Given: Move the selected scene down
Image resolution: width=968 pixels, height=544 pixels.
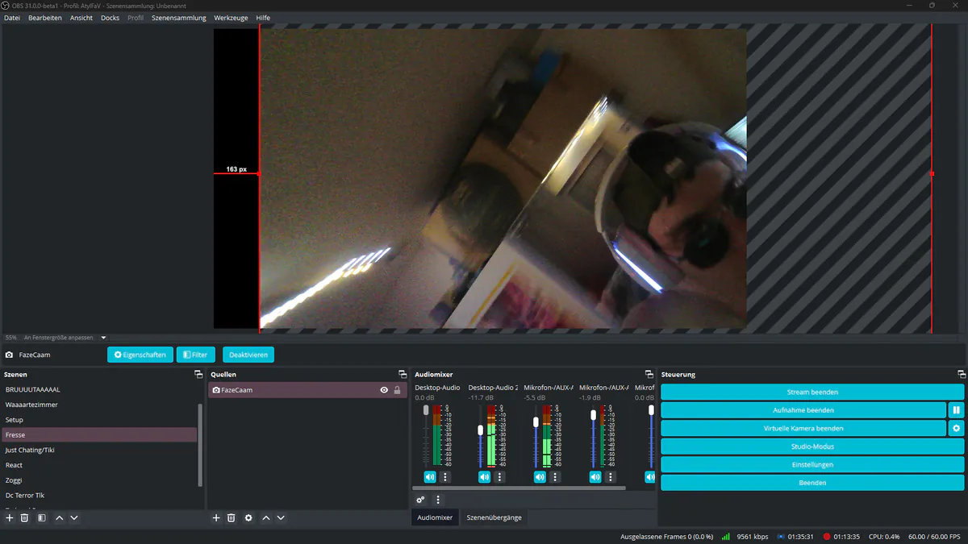Looking at the screenshot, I should pos(74,518).
